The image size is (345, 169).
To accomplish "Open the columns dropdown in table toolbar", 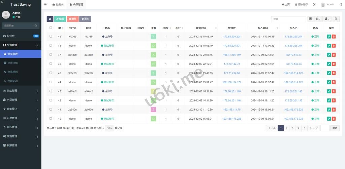I will [318, 19].
